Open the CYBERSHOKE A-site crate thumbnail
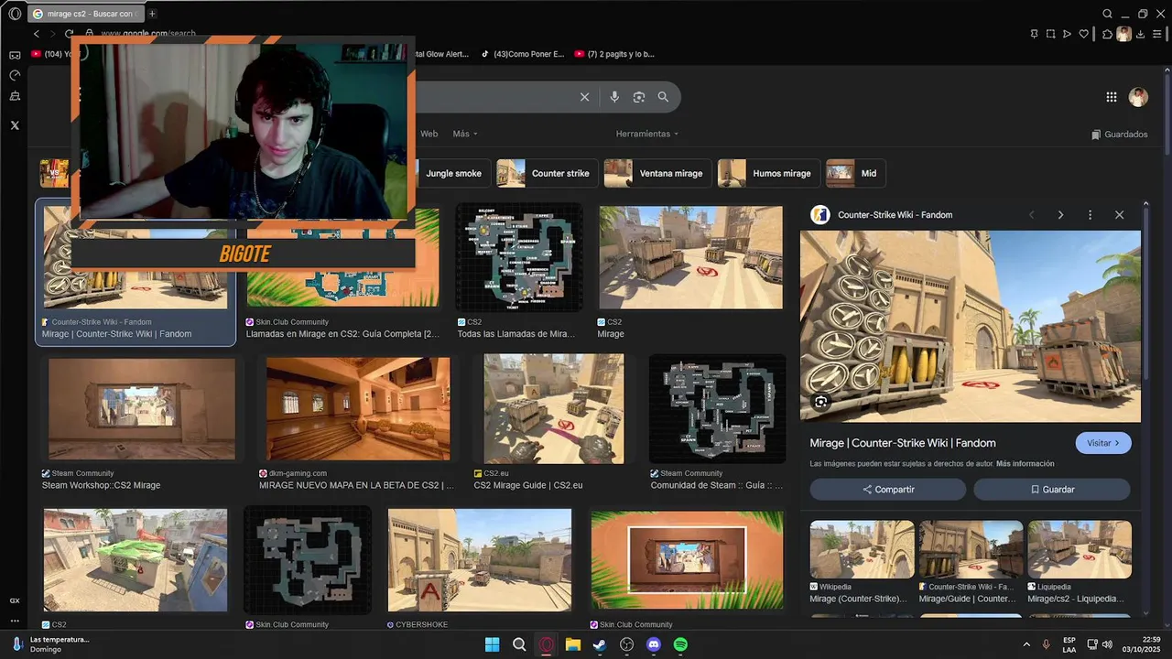This screenshot has height=659, width=1172. (x=480, y=560)
